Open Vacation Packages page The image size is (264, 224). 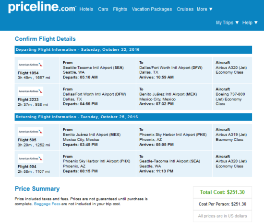click(152, 9)
